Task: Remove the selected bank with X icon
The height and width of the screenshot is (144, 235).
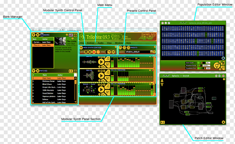Action: point(38,35)
